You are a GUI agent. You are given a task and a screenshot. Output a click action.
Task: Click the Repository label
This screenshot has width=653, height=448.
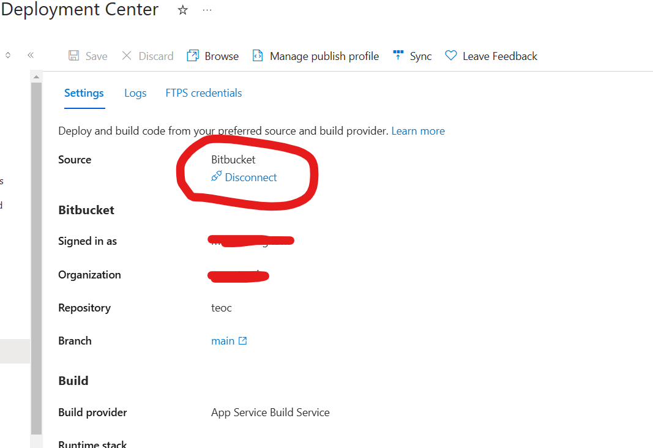click(x=84, y=308)
